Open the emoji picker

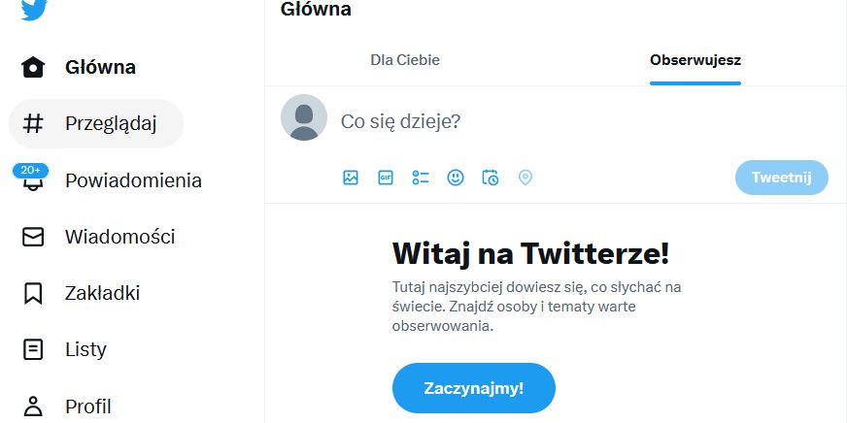[x=456, y=178]
